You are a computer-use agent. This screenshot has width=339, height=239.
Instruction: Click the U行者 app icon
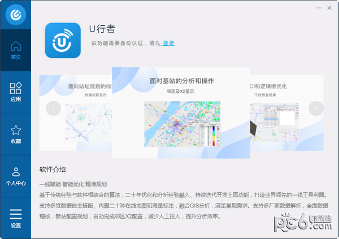click(x=63, y=41)
